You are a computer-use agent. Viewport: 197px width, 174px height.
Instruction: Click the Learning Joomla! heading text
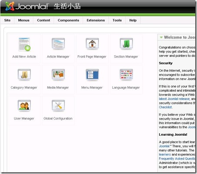173,134
